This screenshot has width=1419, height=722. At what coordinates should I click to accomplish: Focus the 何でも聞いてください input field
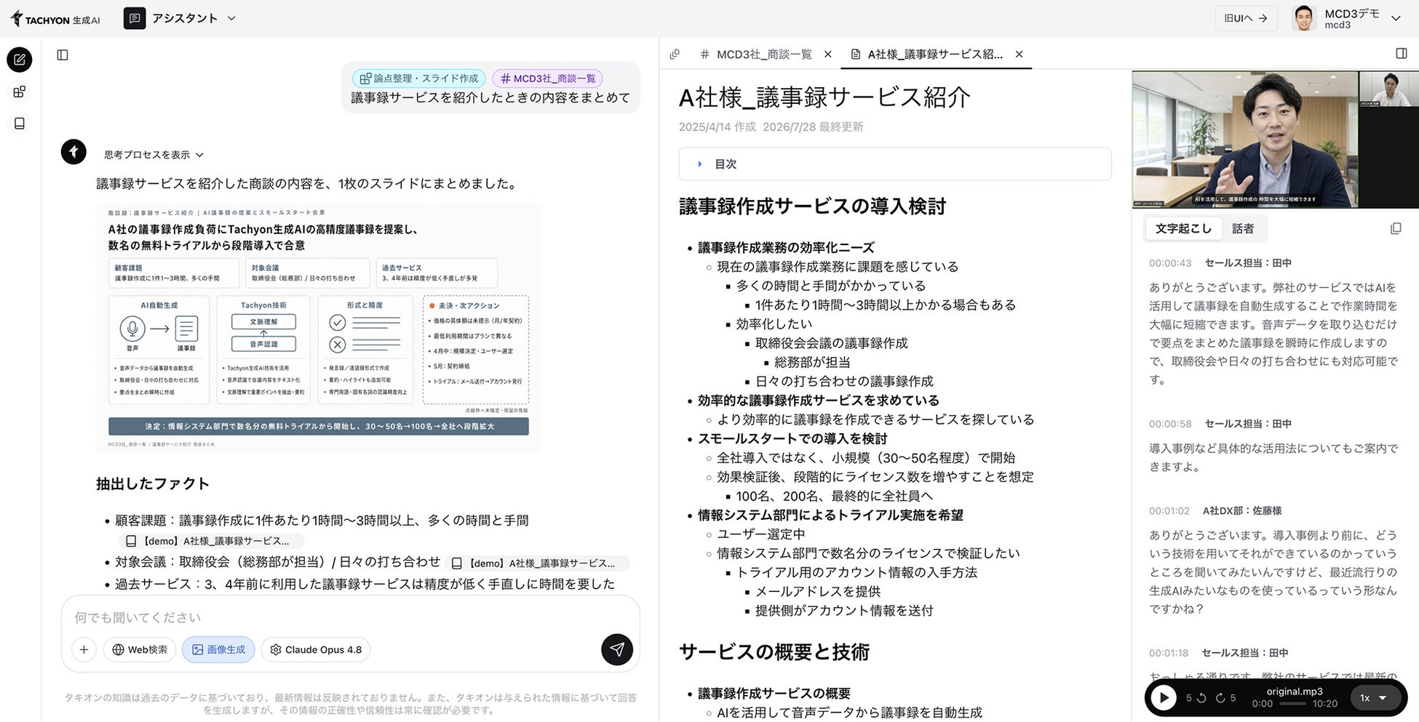point(349,617)
